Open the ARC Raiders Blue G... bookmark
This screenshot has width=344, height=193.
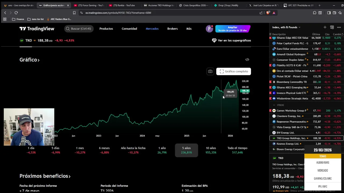pyautogui.click(x=59, y=19)
